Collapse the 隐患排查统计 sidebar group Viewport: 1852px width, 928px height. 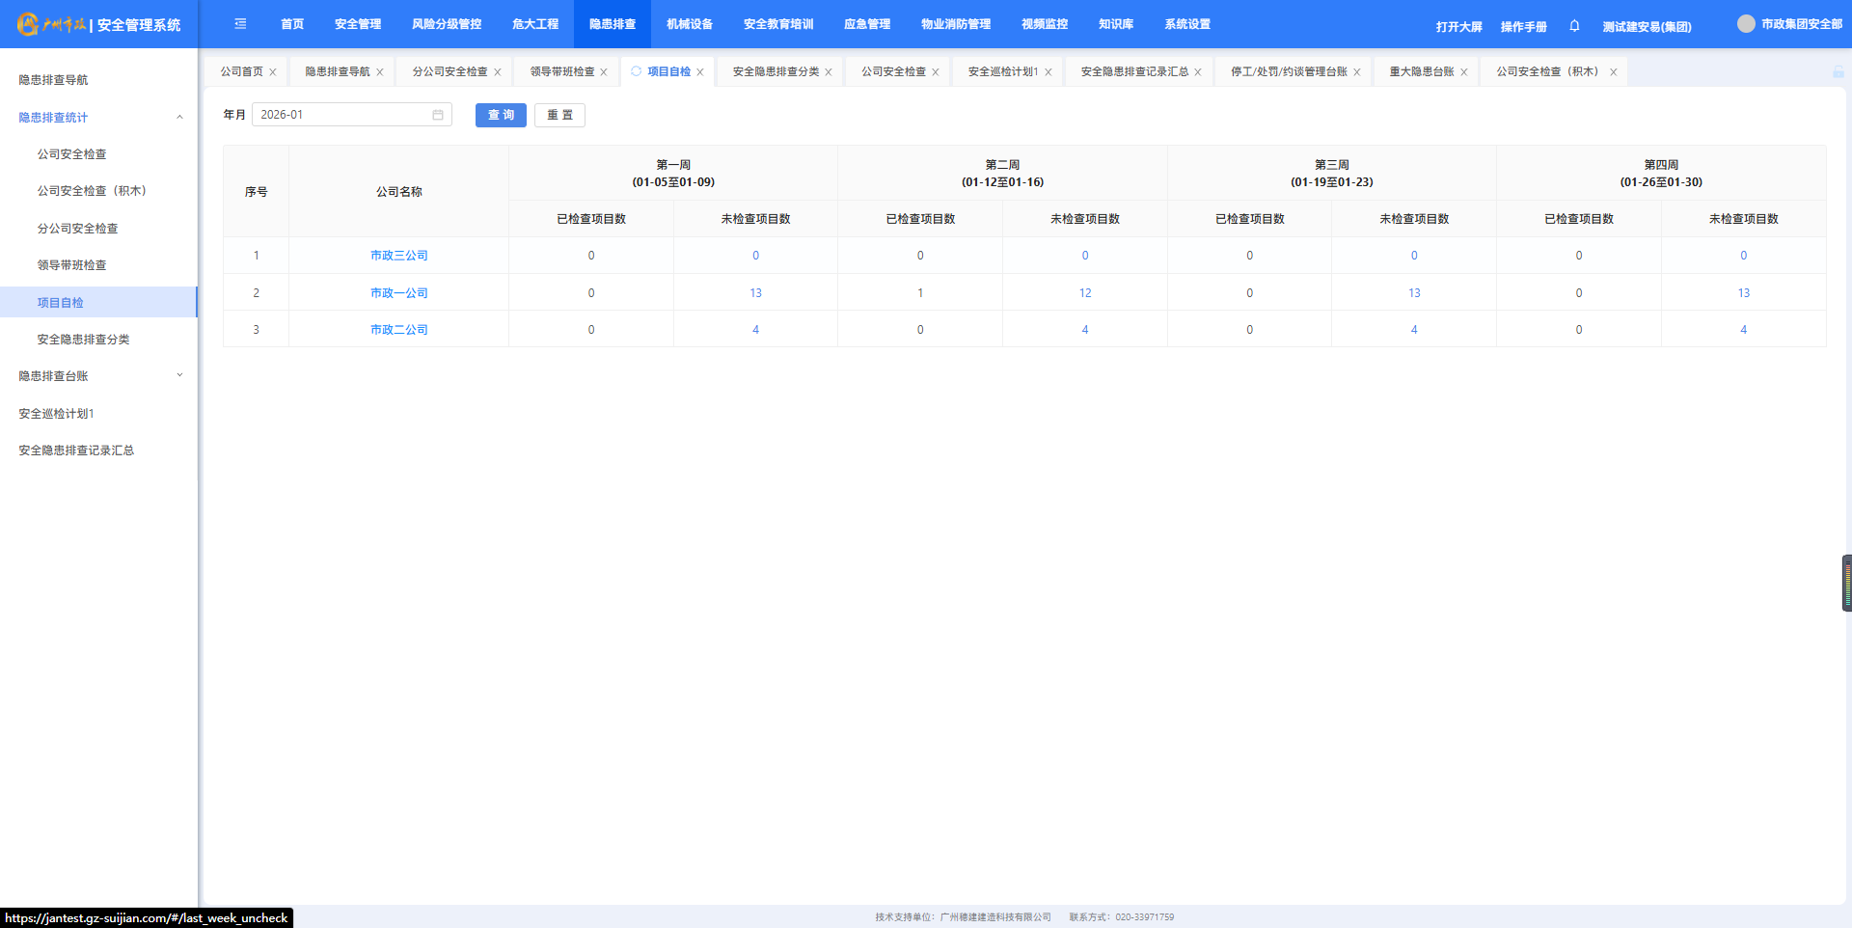[x=179, y=118]
